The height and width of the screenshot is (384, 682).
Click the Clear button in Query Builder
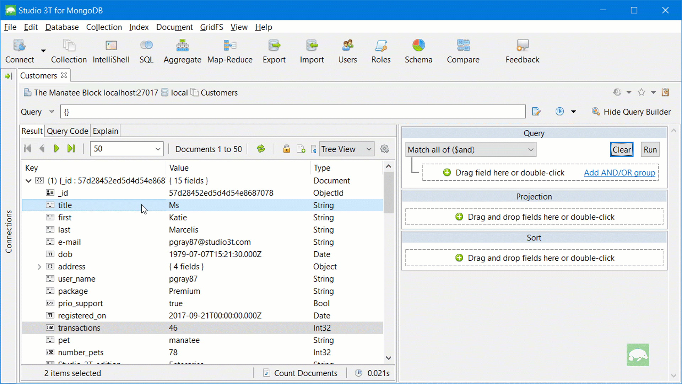coord(622,150)
